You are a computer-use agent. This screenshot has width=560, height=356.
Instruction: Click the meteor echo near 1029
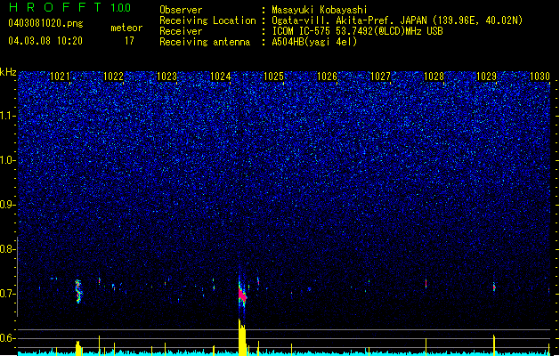(x=494, y=287)
